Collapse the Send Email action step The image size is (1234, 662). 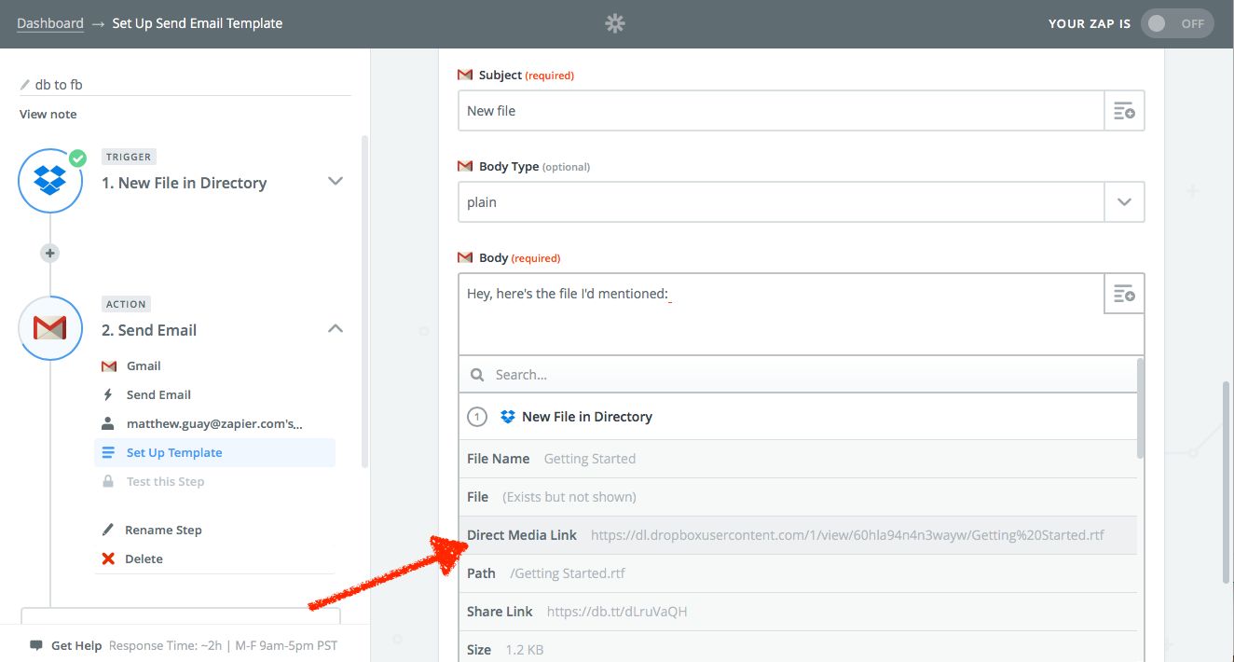click(x=336, y=329)
